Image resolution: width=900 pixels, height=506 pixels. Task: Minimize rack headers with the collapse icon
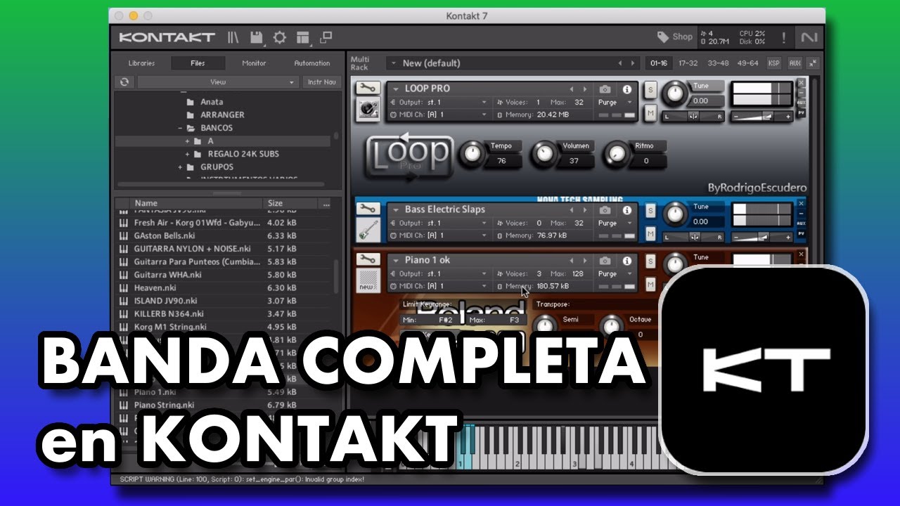click(x=813, y=63)
